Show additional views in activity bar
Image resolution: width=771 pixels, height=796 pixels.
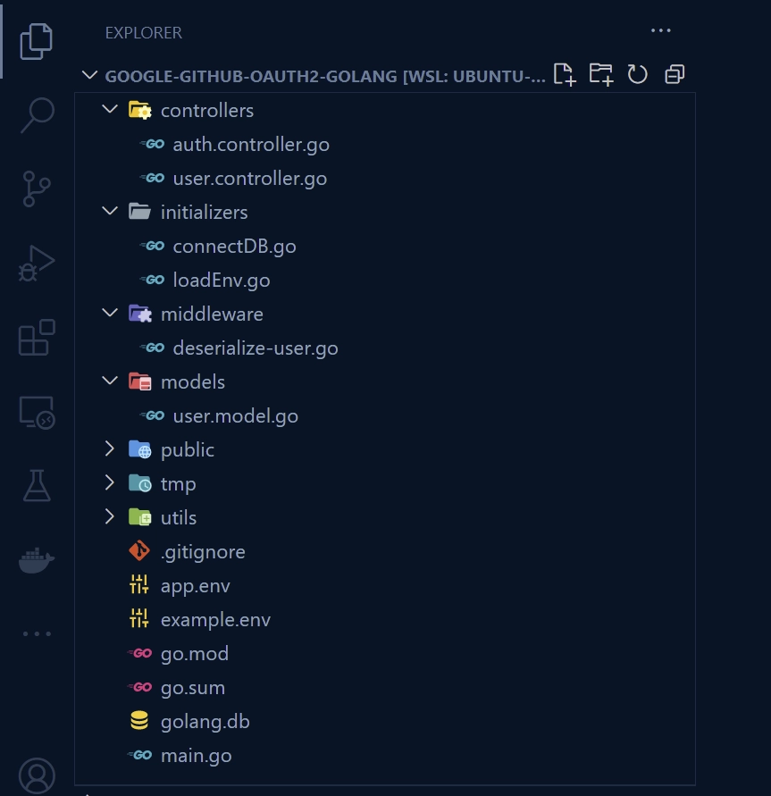37,633
